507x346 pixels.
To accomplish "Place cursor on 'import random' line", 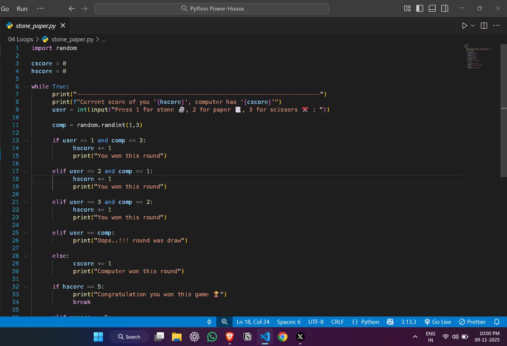I will (x=54, y=48).
